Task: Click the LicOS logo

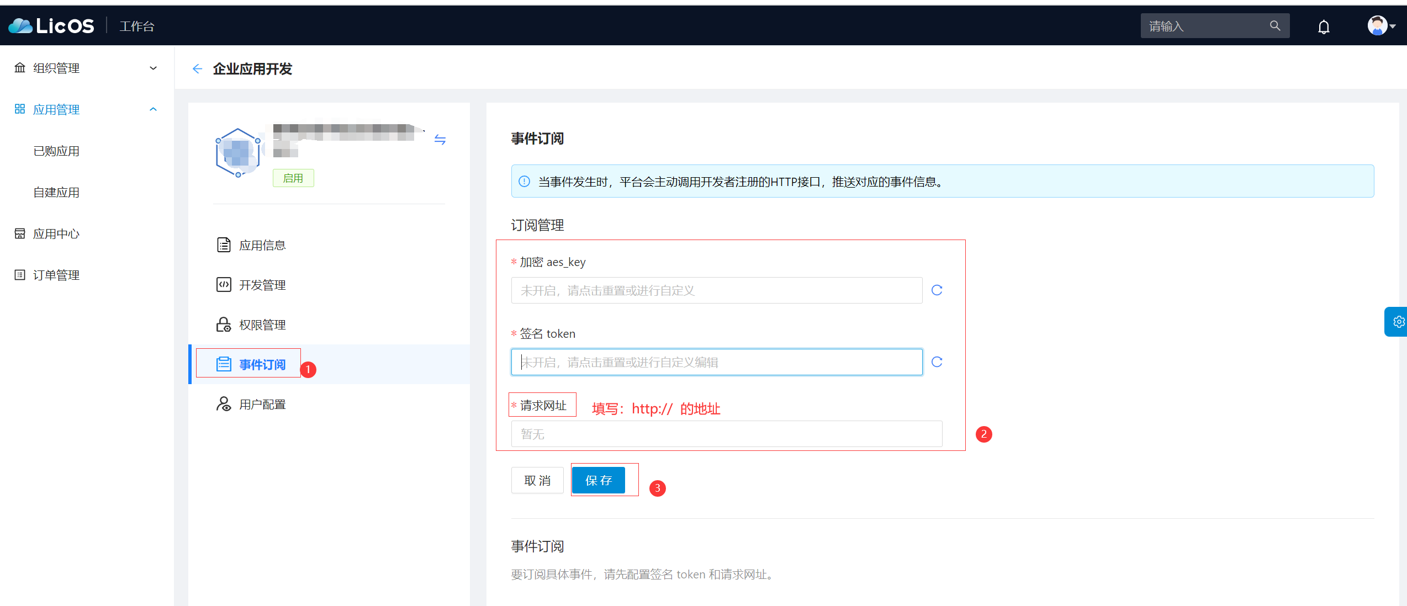Action: pos(51,26)
